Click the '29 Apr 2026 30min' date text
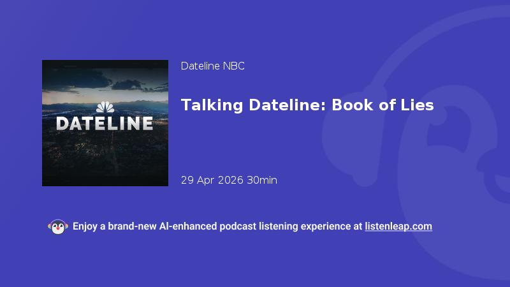The height and width of the screenshot is (287, 510). [229, 180]
